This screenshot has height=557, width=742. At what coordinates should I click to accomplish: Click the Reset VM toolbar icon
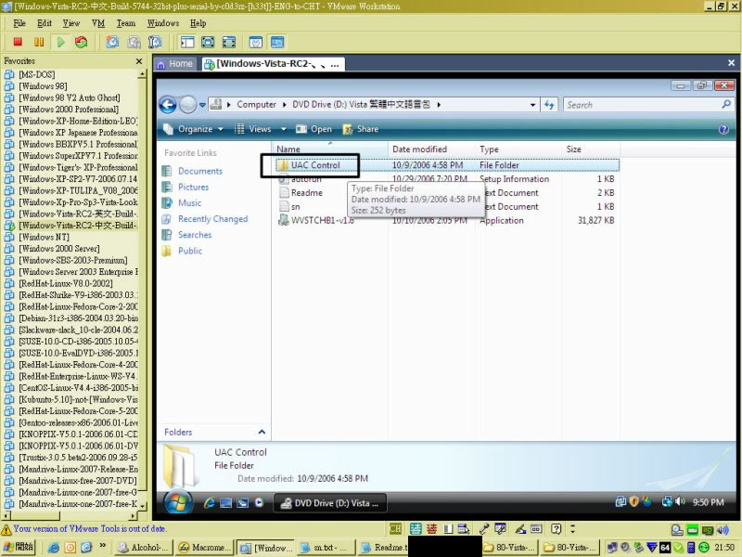(x=82, y=42)
